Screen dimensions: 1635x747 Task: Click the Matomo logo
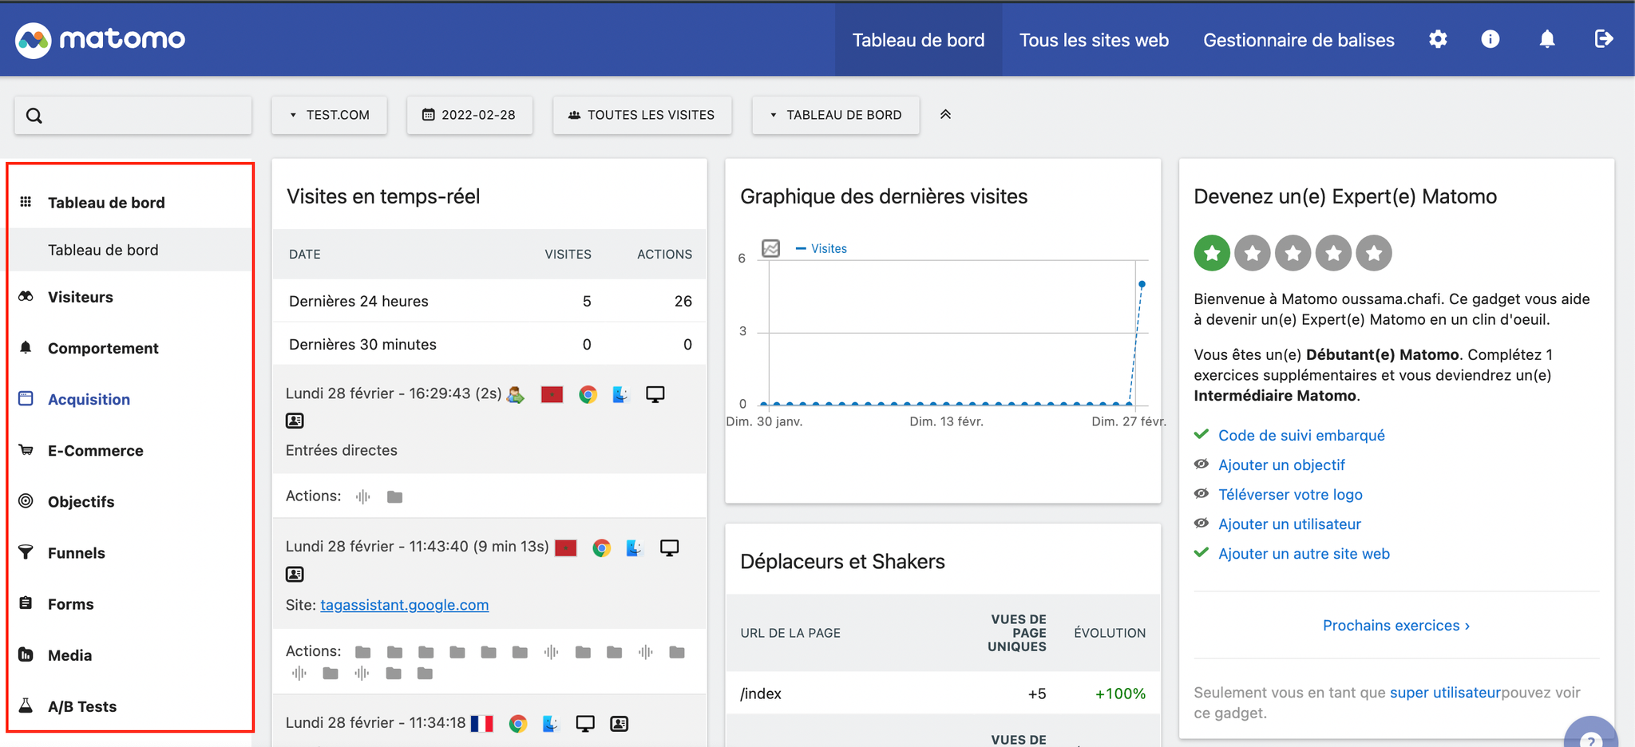(101, 39)
